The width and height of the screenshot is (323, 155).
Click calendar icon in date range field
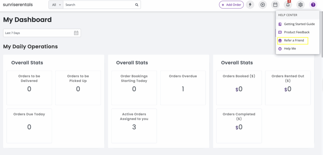(x=76, y=33)
